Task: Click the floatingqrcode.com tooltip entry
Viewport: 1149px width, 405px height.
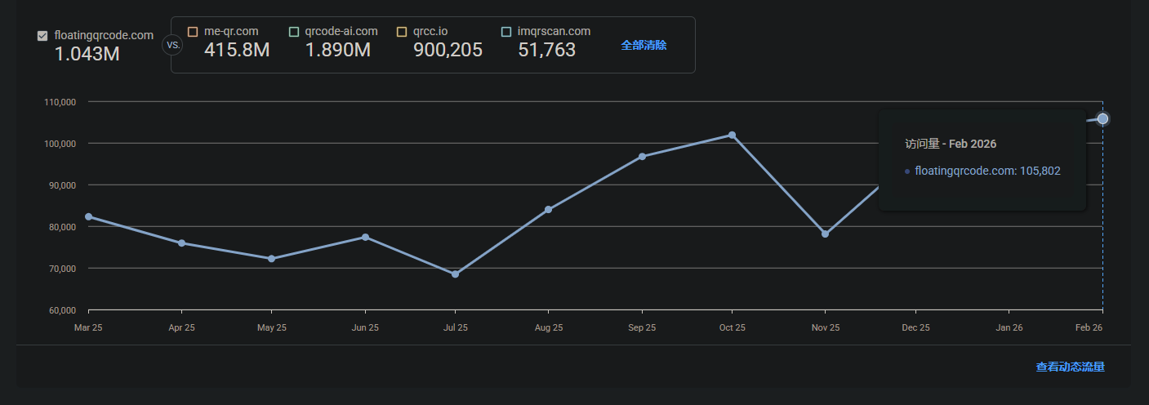Action: (x=986, y=171)
